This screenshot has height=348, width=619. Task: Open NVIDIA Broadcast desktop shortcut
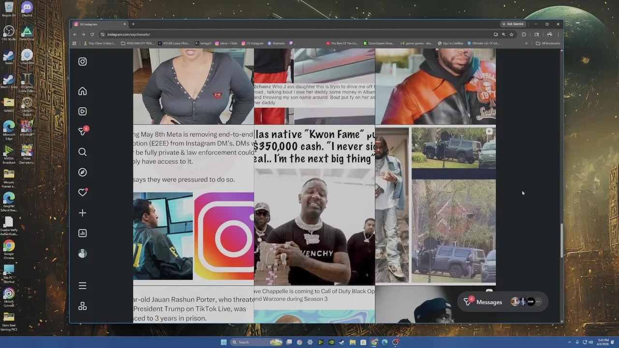click(9, 154)
